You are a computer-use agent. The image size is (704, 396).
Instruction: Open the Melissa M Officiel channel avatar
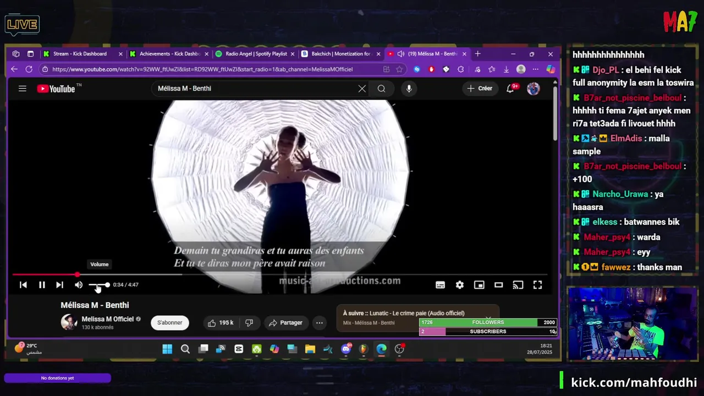(69, 322)
